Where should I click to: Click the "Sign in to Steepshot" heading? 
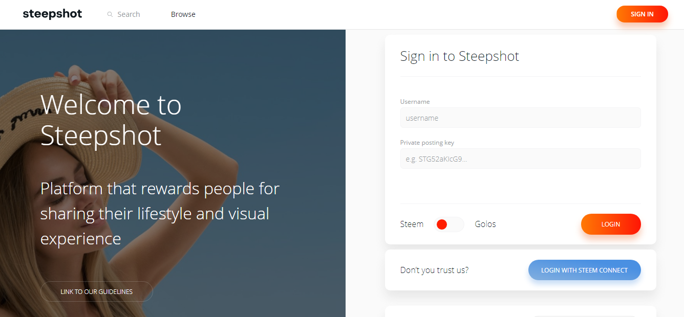(459, 56)
